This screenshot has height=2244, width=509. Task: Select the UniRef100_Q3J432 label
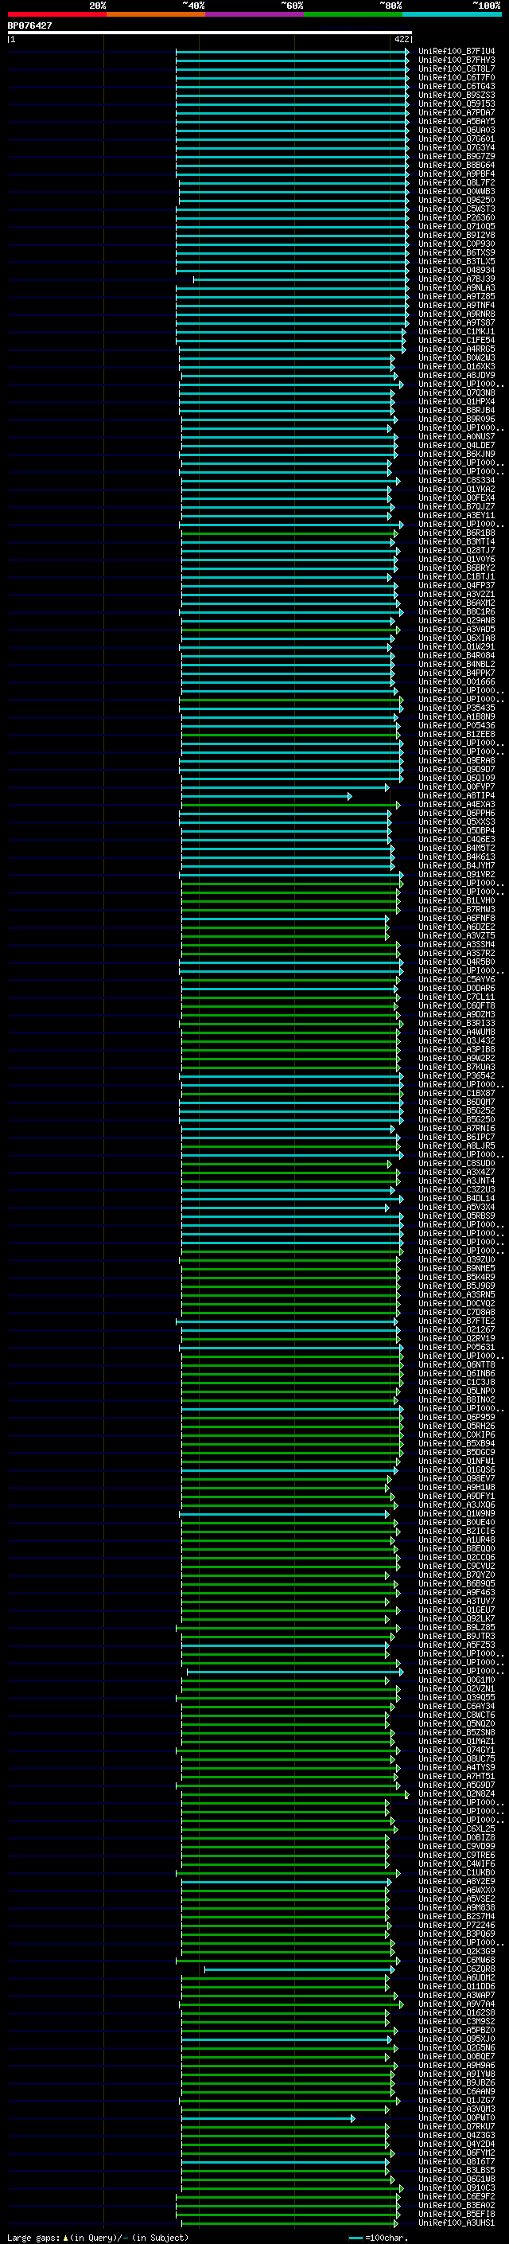[456, 1041]
